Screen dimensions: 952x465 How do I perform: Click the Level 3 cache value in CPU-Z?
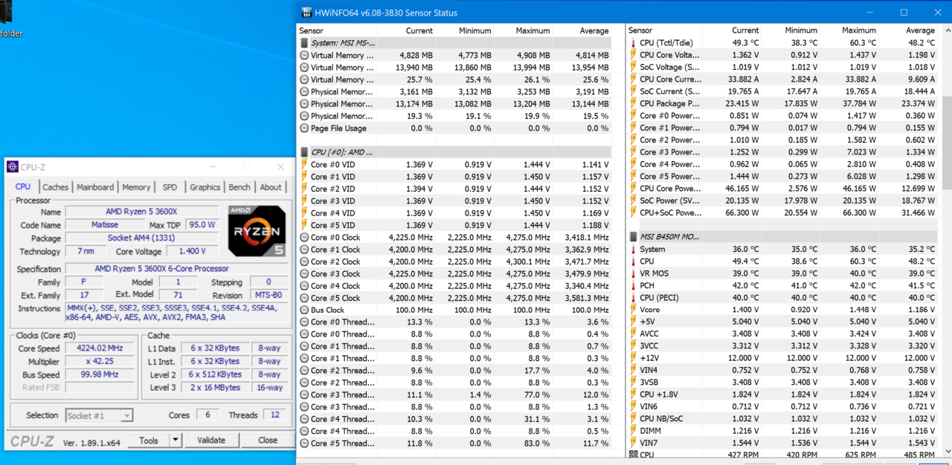(214, 388)
